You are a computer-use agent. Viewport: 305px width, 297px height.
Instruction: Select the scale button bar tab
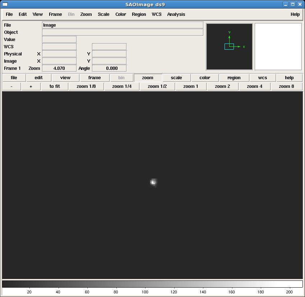[176, 78]
